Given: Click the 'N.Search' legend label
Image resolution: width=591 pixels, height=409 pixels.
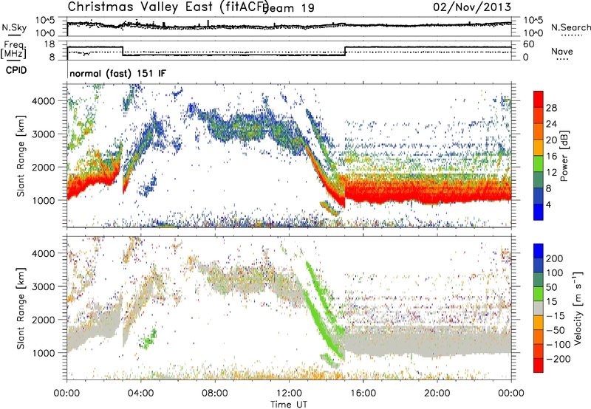Looking at the screenshot, I should point(570,27).
